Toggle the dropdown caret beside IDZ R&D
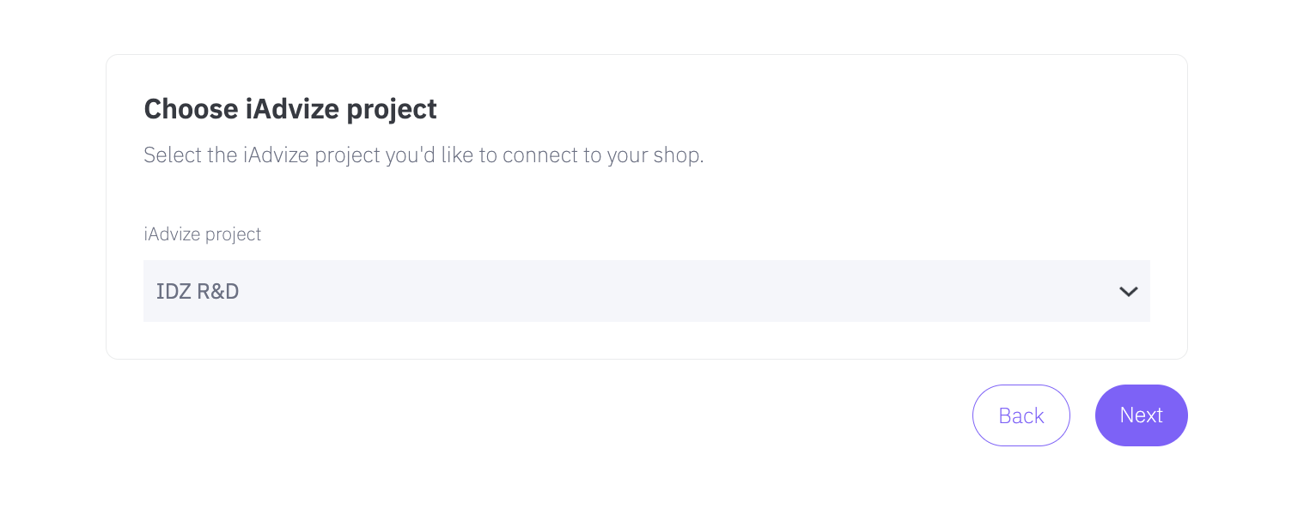Viewport: 1304px width, 515px height. [x=1128, y=292]
